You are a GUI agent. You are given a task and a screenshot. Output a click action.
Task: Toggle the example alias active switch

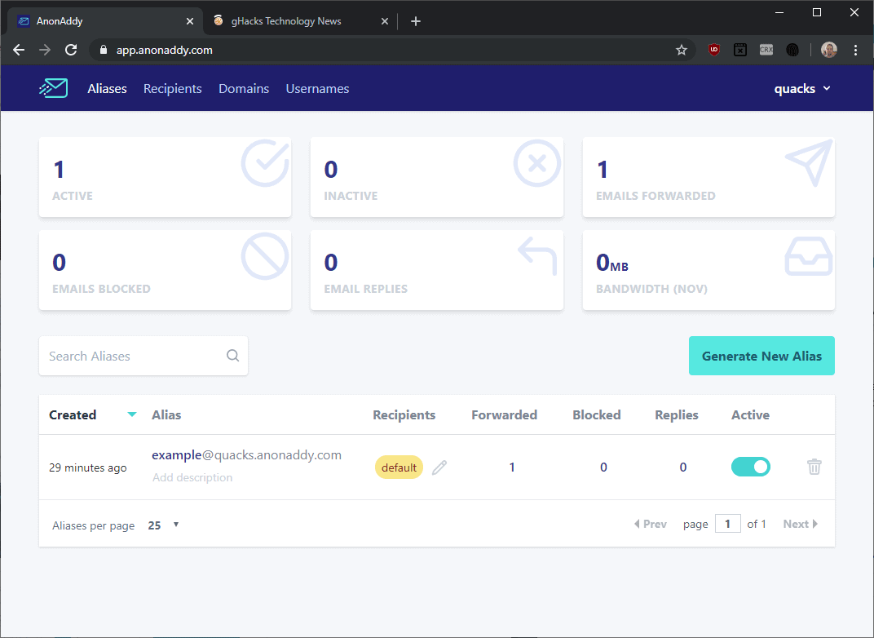click(750, 467)
